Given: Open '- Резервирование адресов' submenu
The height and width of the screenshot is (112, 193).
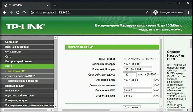Looking at the screenshot, I should (x=27, y=81).
